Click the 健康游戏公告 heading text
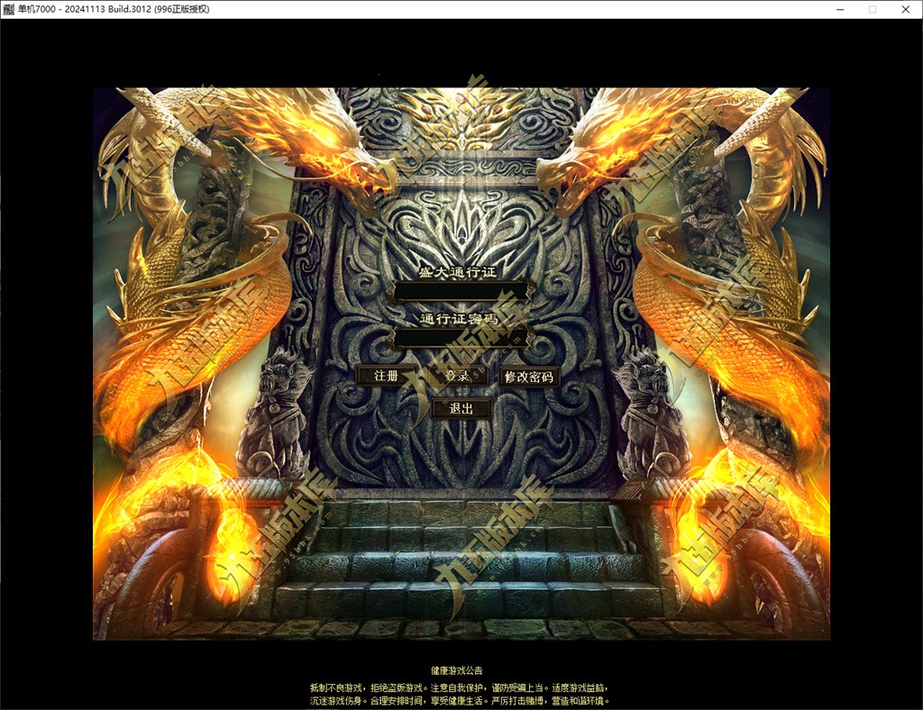The height and width of the screenshot is (710, 923). [x=457, y=670]
